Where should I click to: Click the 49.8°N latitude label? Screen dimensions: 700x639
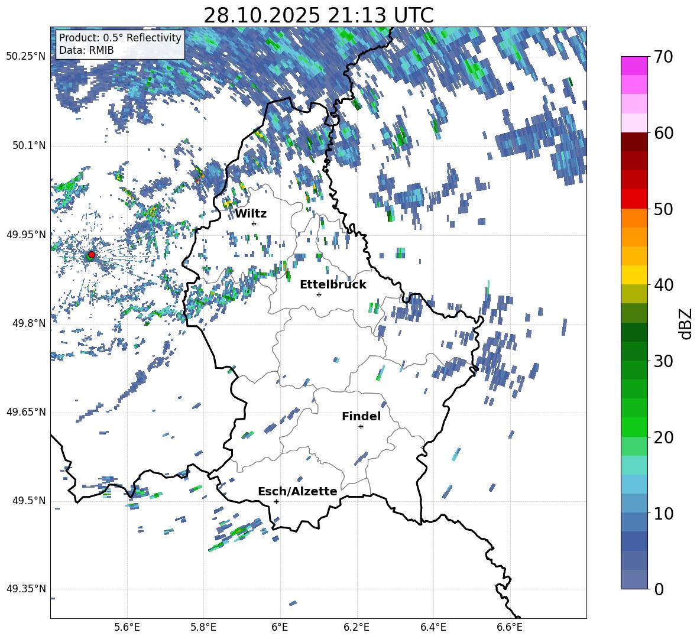click(29, 323)
